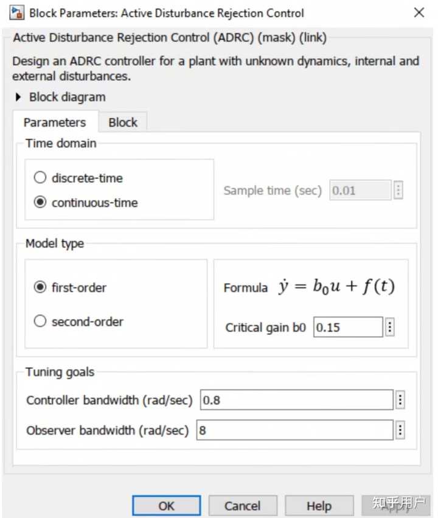Screen dimensions: 438x518
Task: Open options menu beside Sample time
Action: pos(398,191)
